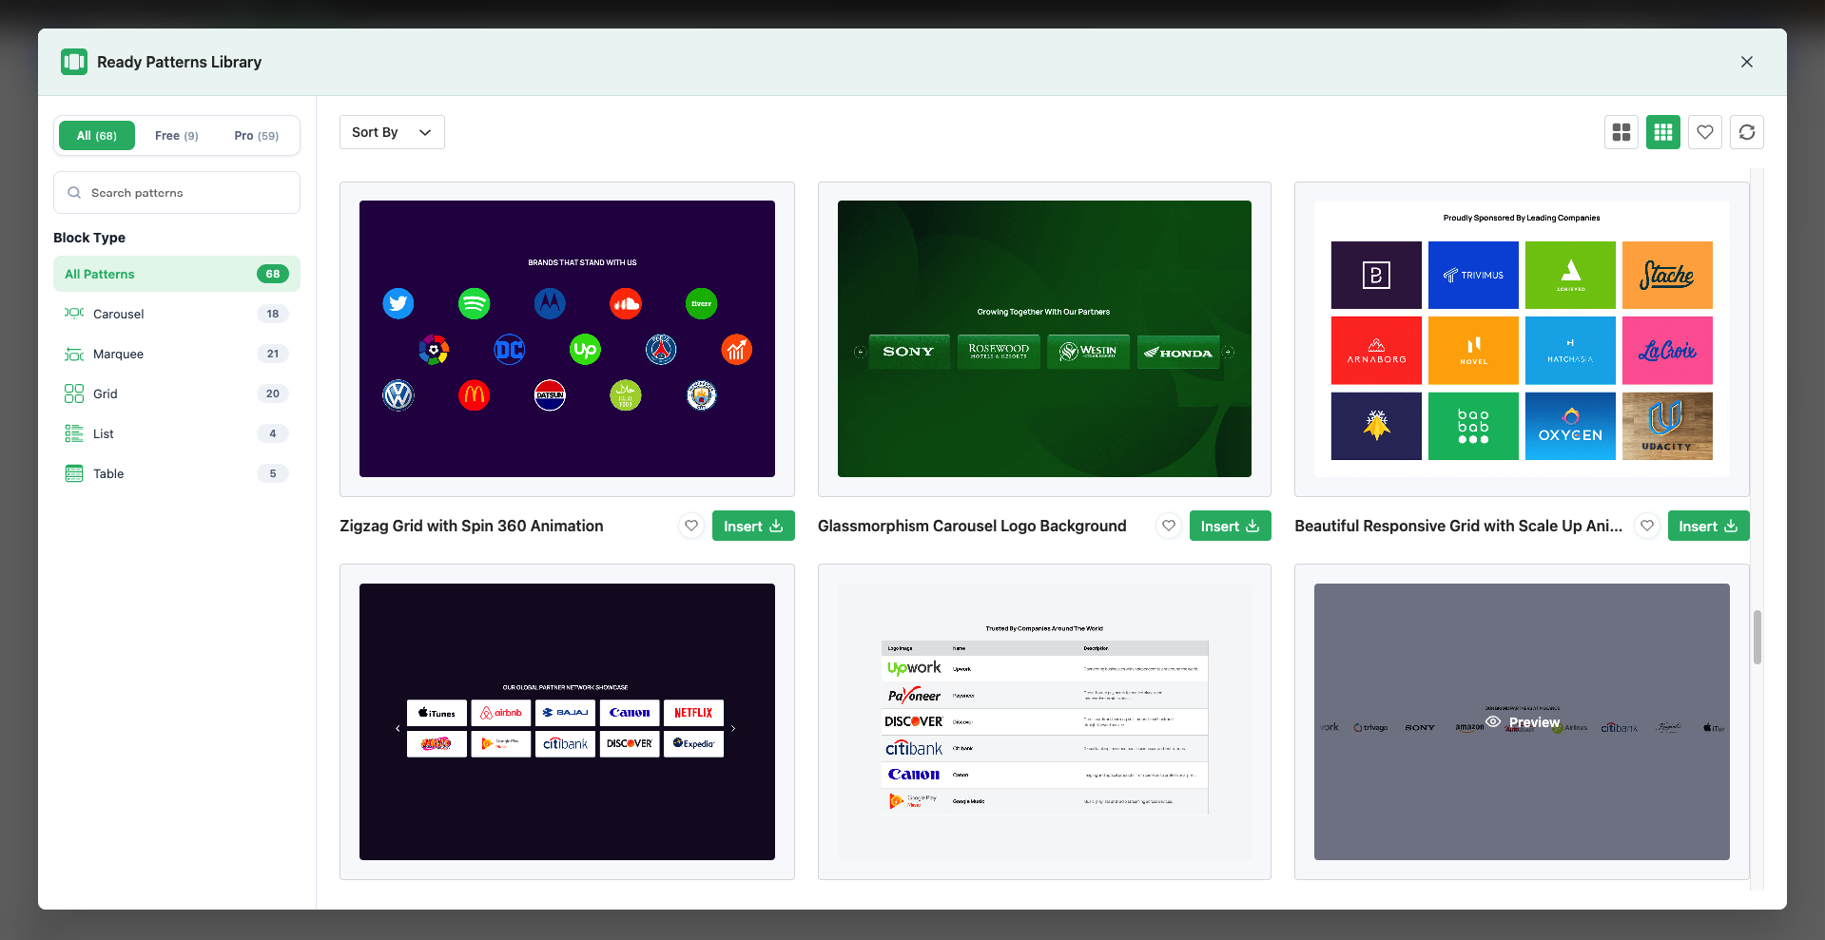
Task: Click the 68 count badge on All Patterns
Action: 273,274
